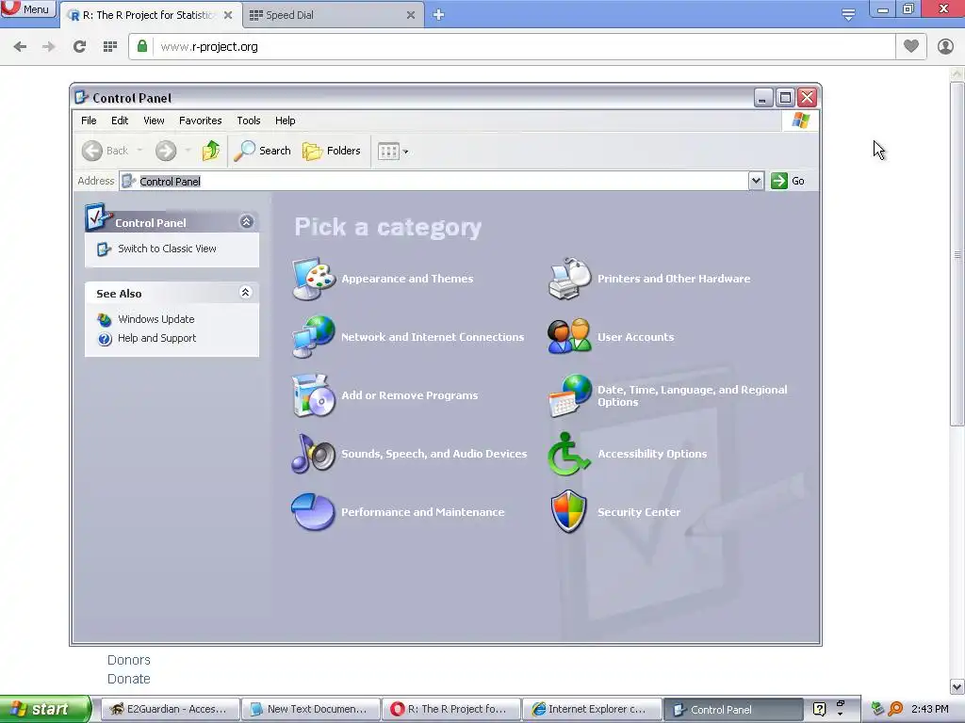
Task: Click Opera tab menu icon
Action: pyautogui.click(x=848, y=14)
